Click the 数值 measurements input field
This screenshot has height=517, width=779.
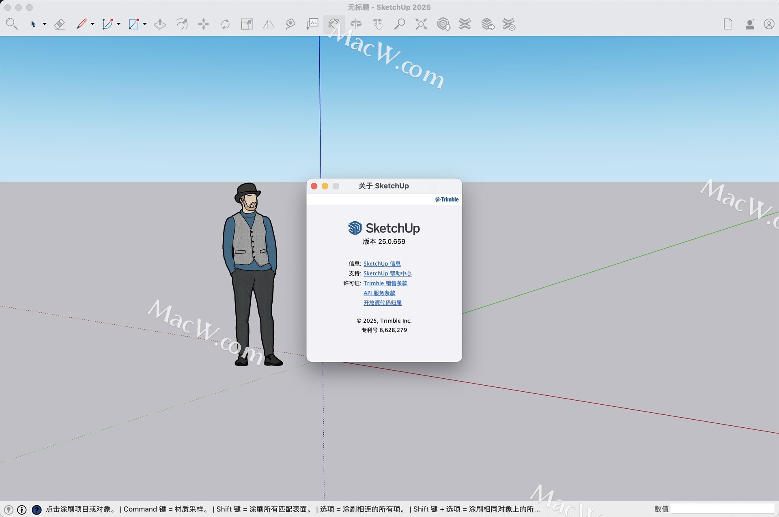(x=721, y=508)
